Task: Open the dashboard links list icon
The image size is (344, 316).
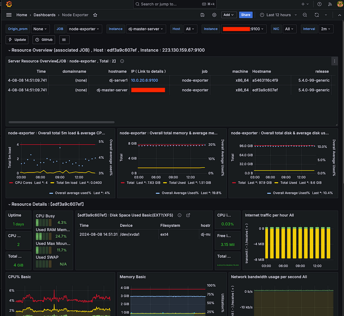Action: tap(64, 40)
